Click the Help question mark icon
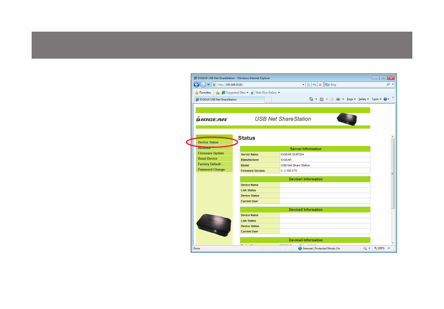444x309 pixels. click(x=385, y=99)
